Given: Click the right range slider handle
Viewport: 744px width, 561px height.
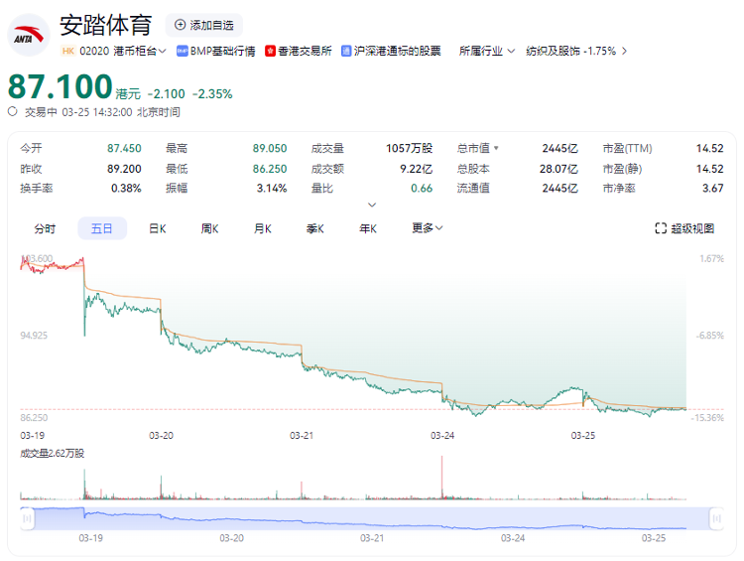Looking at the screenshot, I should [716, 518].
